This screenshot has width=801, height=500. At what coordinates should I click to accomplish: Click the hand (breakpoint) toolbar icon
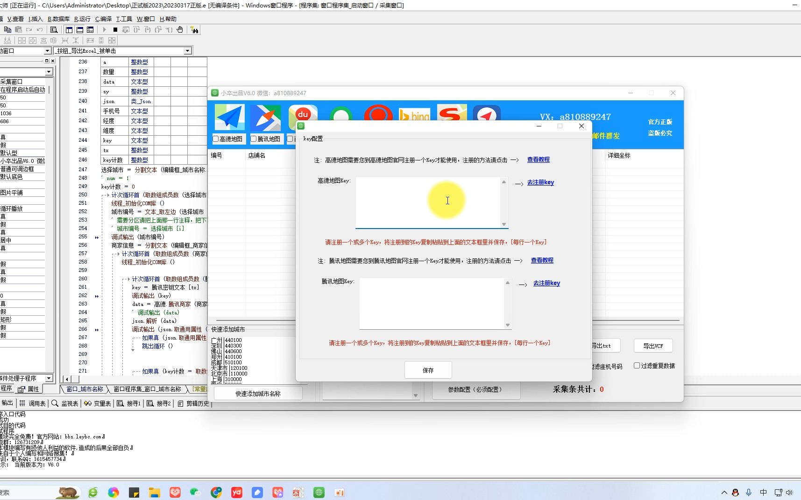(x=180, y=29)
